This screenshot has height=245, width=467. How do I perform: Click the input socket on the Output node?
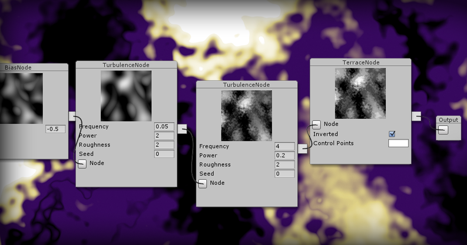coord(443,130)
